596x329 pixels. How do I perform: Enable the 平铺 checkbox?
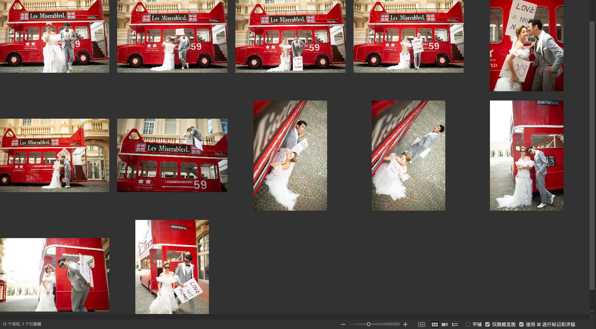(x=468, y=324)
